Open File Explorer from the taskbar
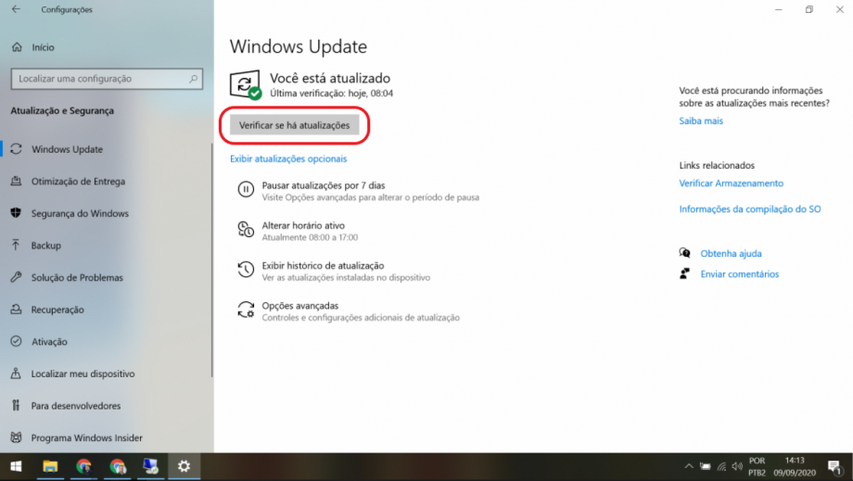 point(50,466)
